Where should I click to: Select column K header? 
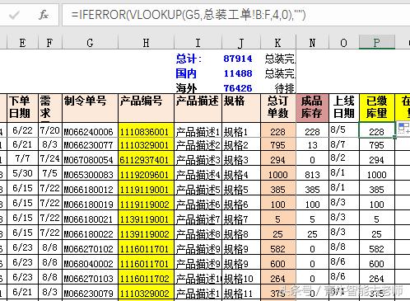278,43
